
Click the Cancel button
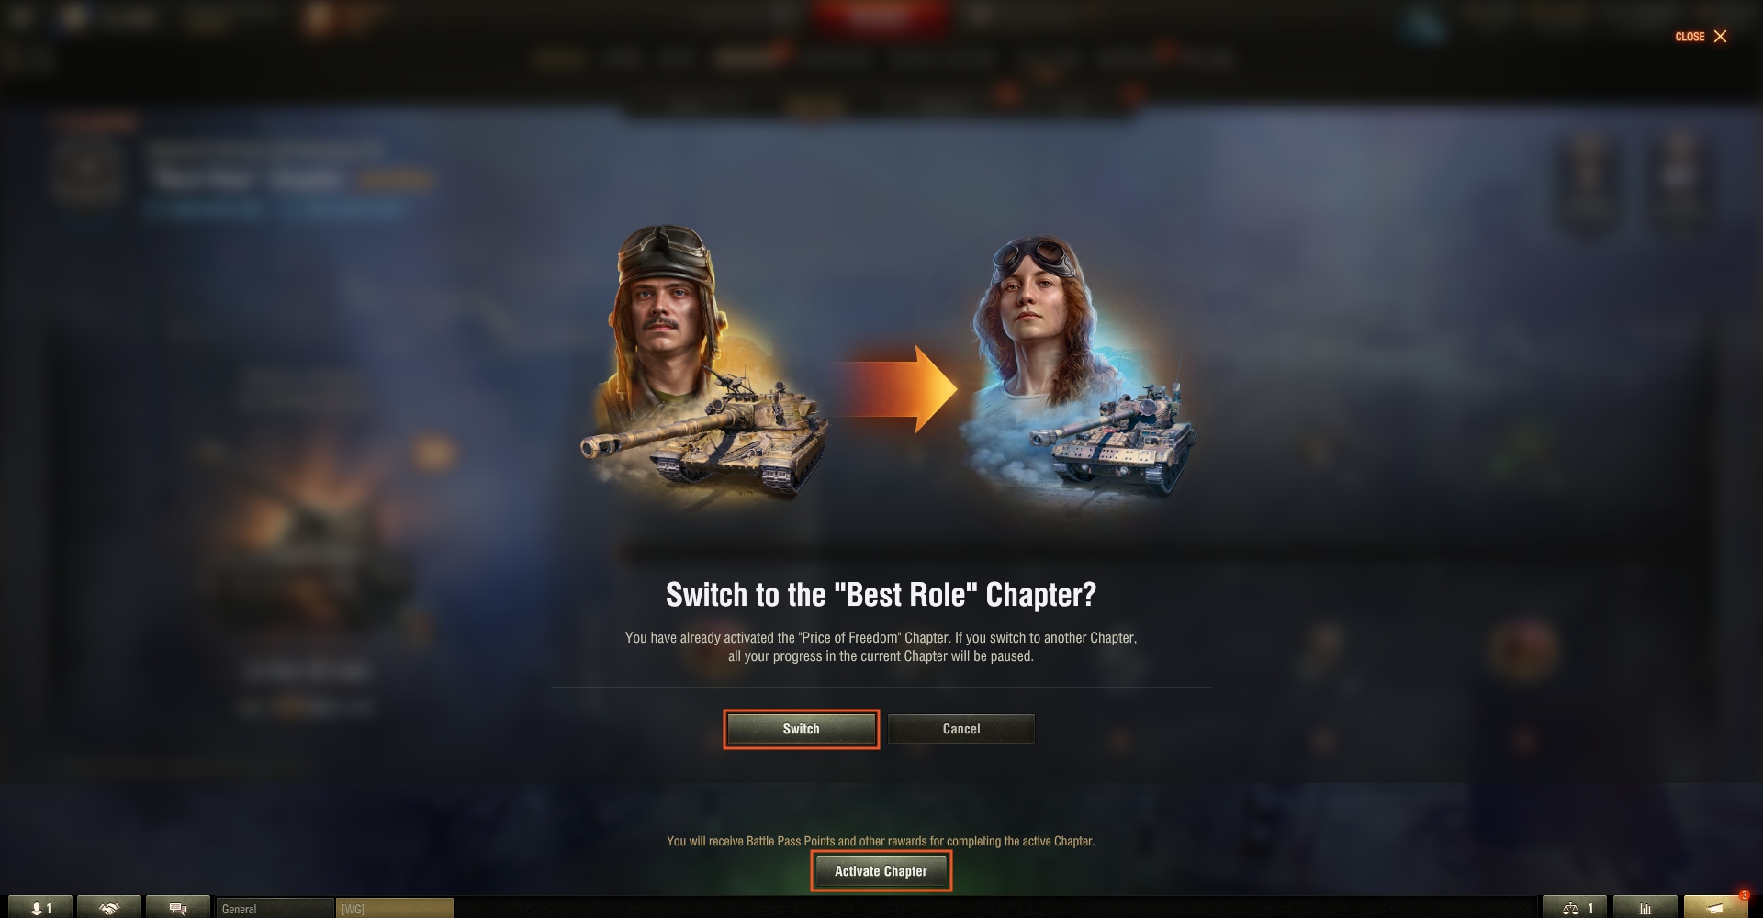point(961,729)
